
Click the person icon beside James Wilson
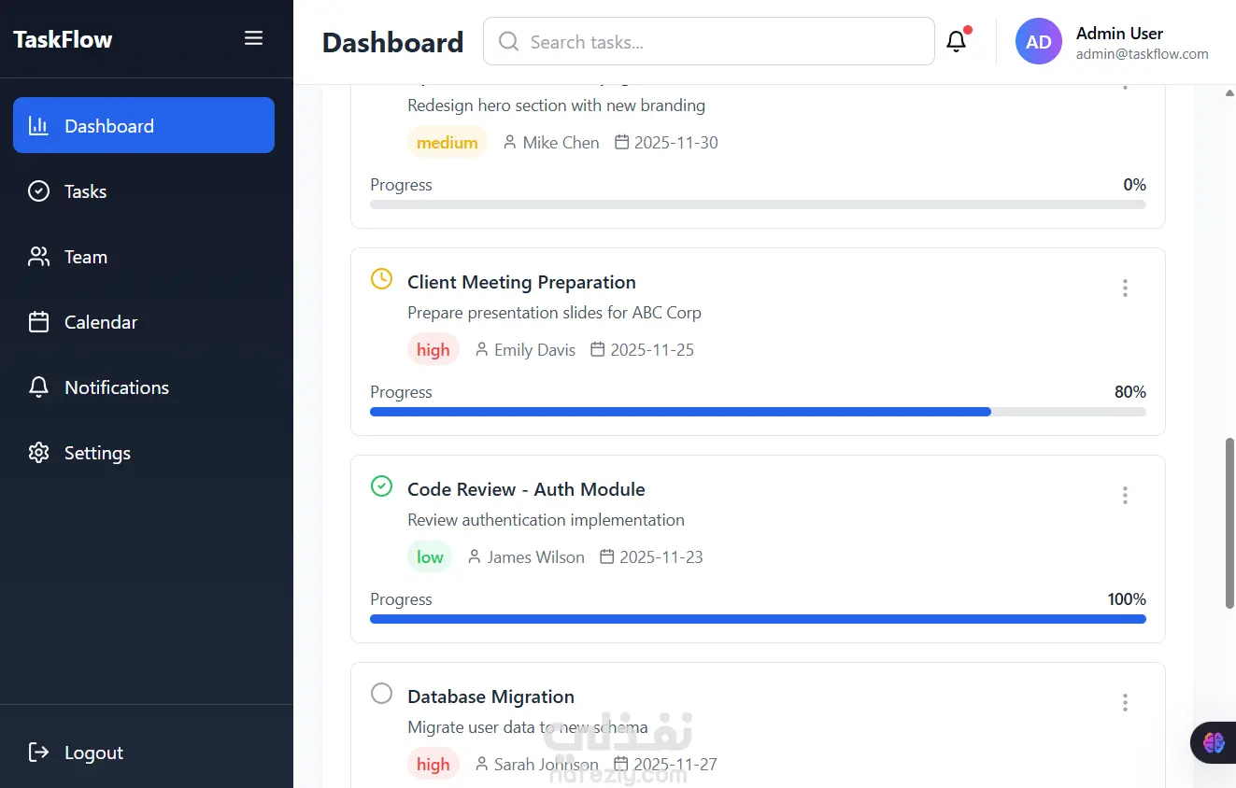475,557
